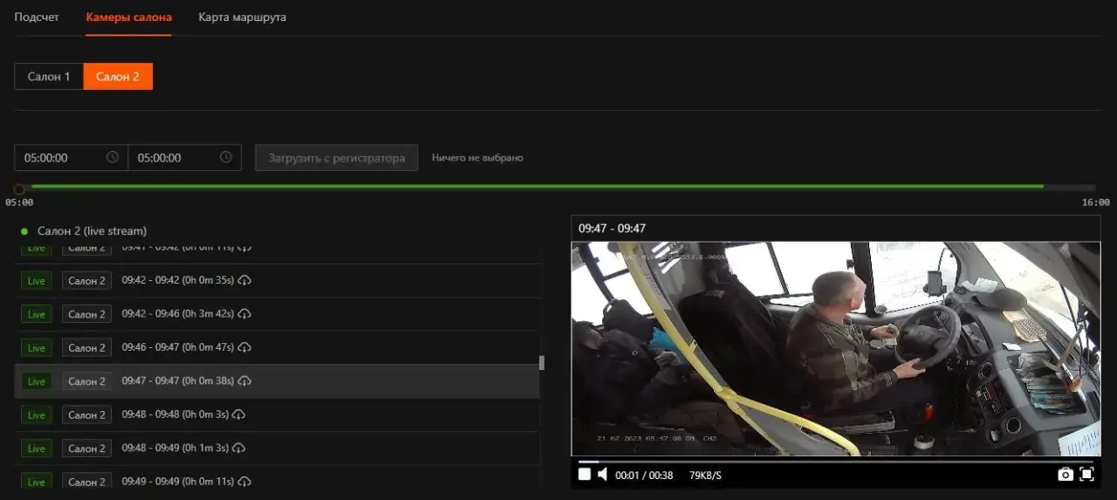Open the start time clock picker
Viewport: 1117px width, 500px height.
[112, 158]
